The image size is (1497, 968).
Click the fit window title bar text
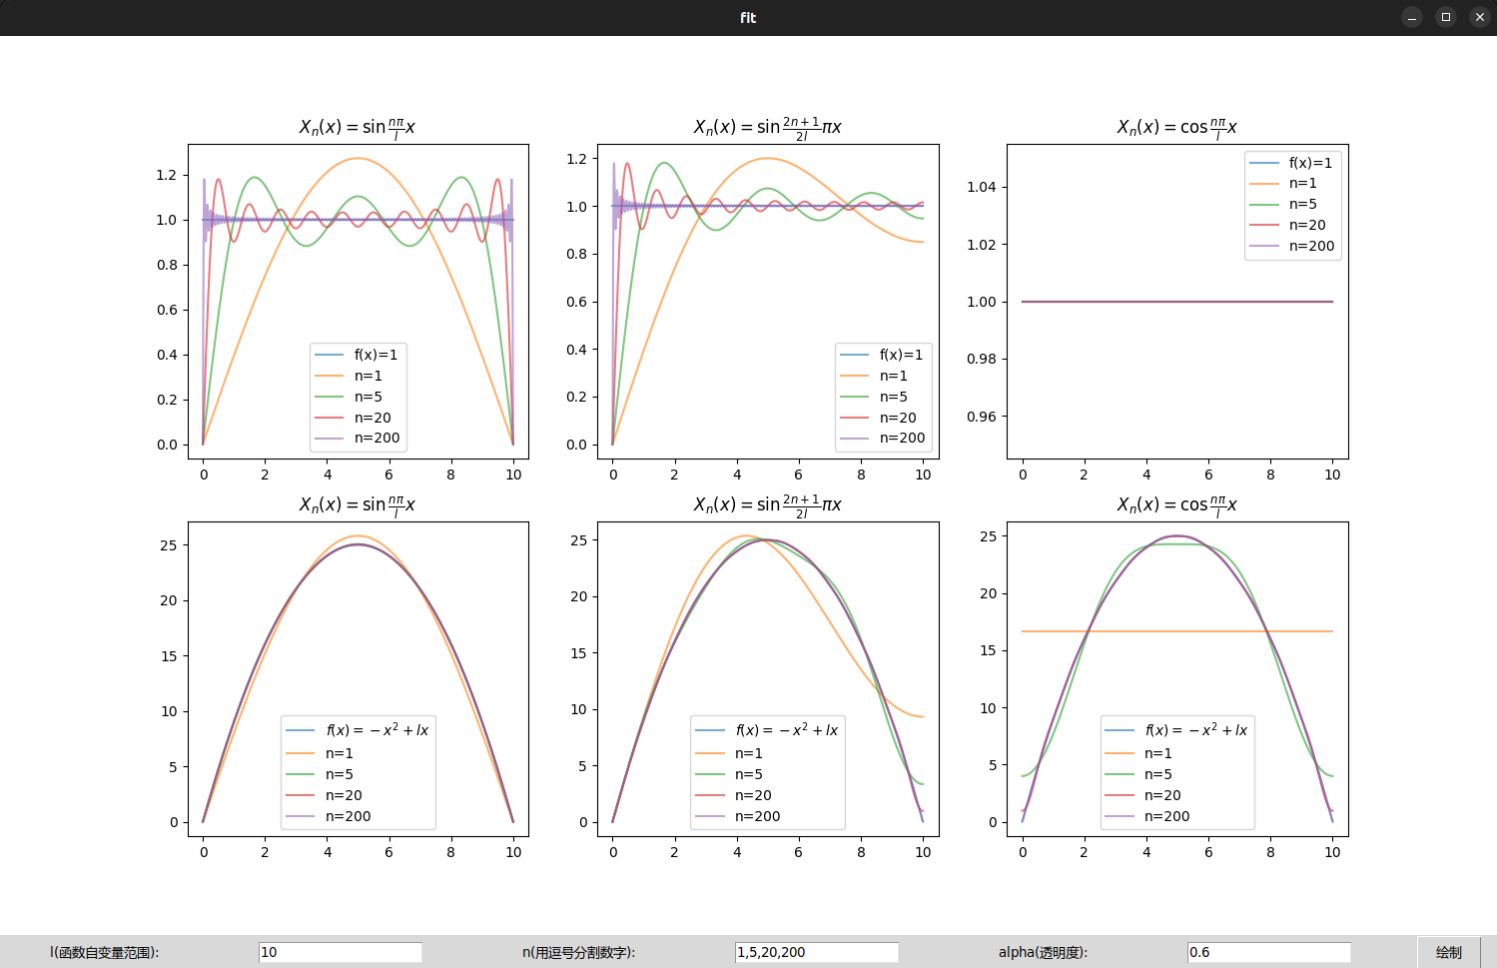[748, 17]
